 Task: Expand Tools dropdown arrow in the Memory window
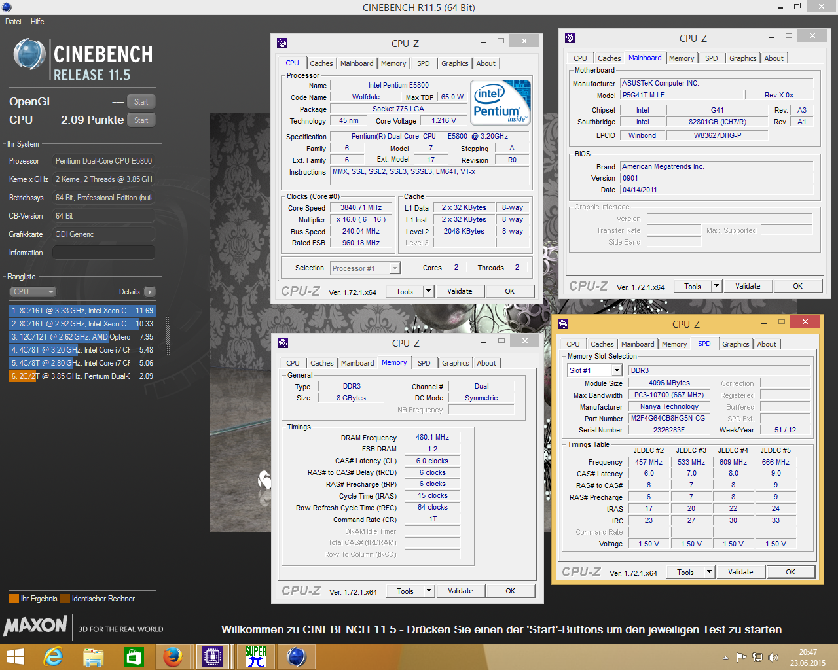pyautogui.click(x=429, y=591)
